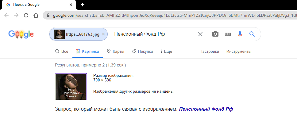
Task: Reload the page in browser
Action: point(26,15)
